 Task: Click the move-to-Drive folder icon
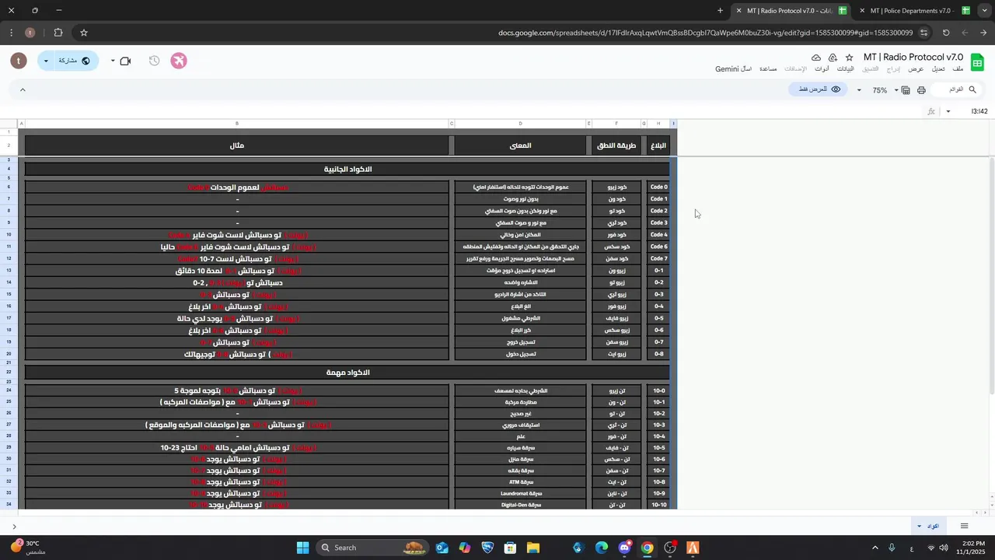pos(833,58)
